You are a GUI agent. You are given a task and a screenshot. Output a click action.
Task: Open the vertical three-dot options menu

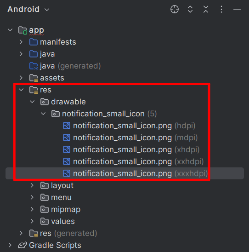[221, 9]
